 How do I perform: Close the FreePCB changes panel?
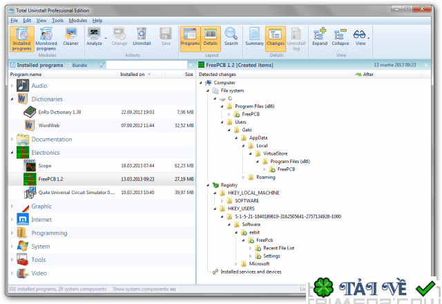click(x=426, y=65)
